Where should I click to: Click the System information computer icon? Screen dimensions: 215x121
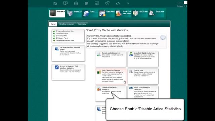[x=70, y=13]
